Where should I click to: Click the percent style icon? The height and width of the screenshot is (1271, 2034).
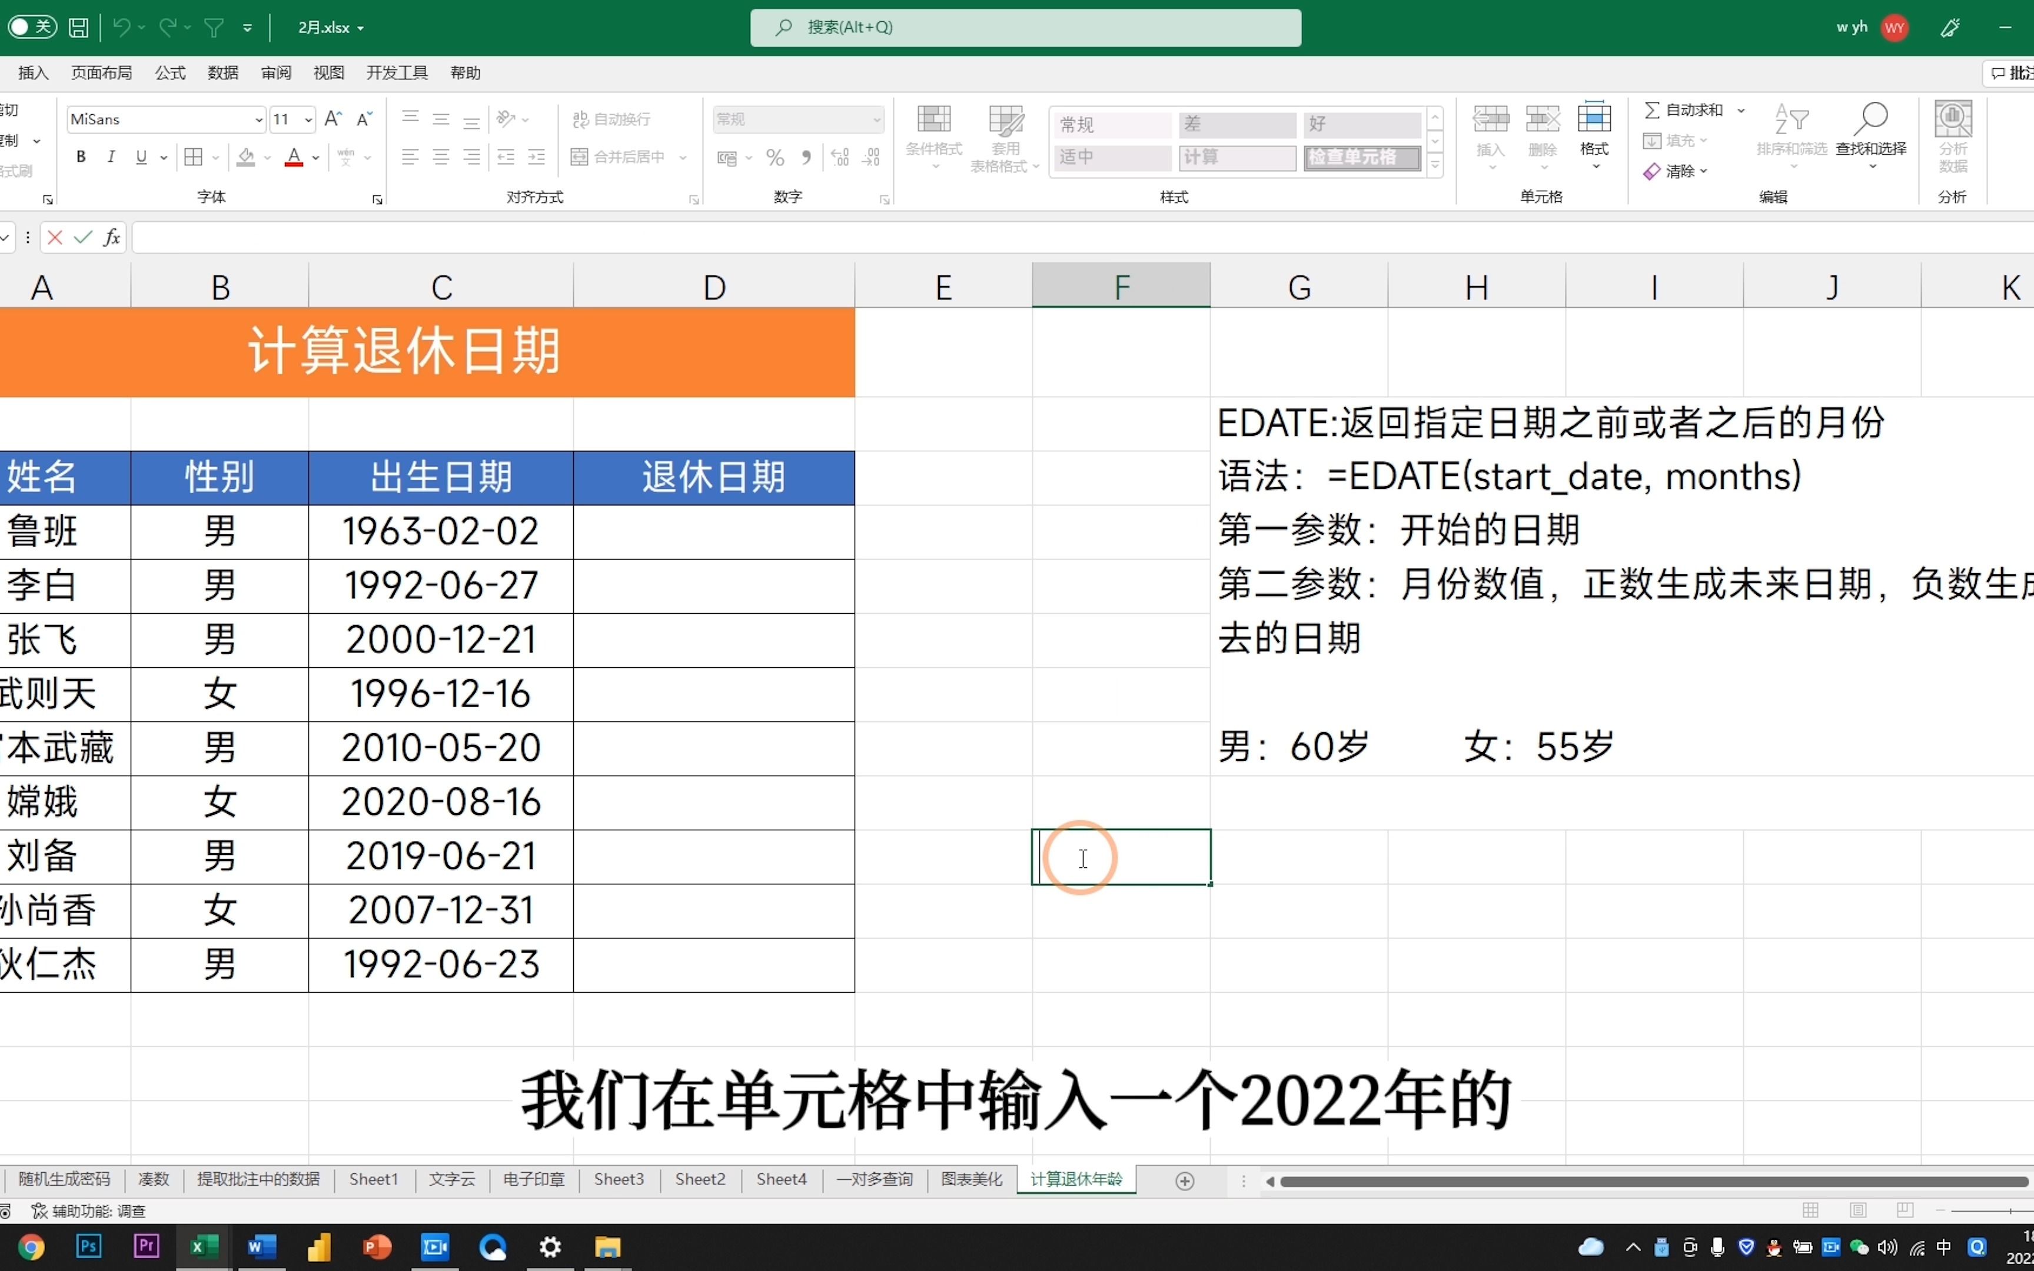pyautogui.click(x=775, y=157)
